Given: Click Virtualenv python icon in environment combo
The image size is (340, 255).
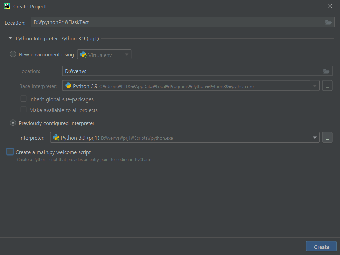Looking at the screenshot, I should (x=84, y=55).
